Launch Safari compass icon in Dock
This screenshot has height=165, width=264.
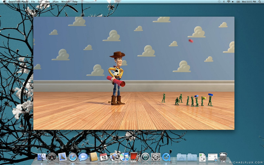(x=73, y=157)
